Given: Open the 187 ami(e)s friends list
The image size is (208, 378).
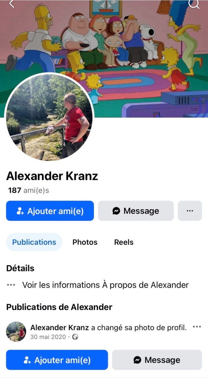Looking at the screenshot, I should pyautogui.click(x=29, y=190).
